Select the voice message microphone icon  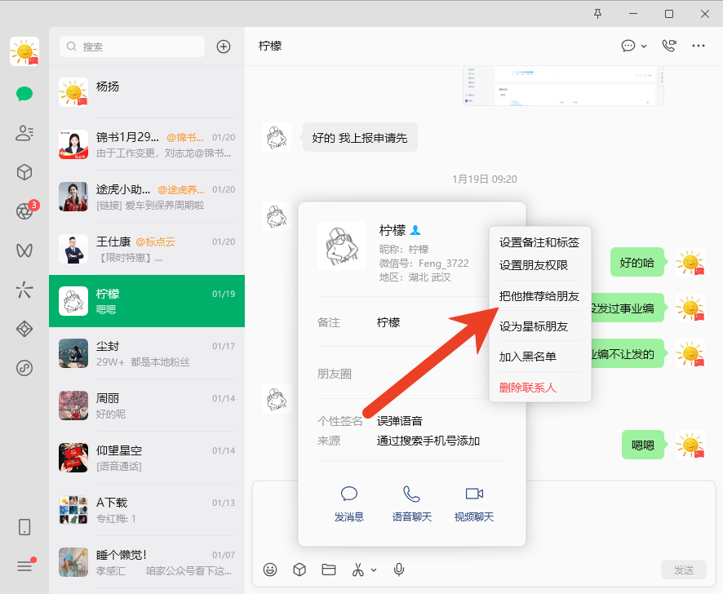click(398, 570)
